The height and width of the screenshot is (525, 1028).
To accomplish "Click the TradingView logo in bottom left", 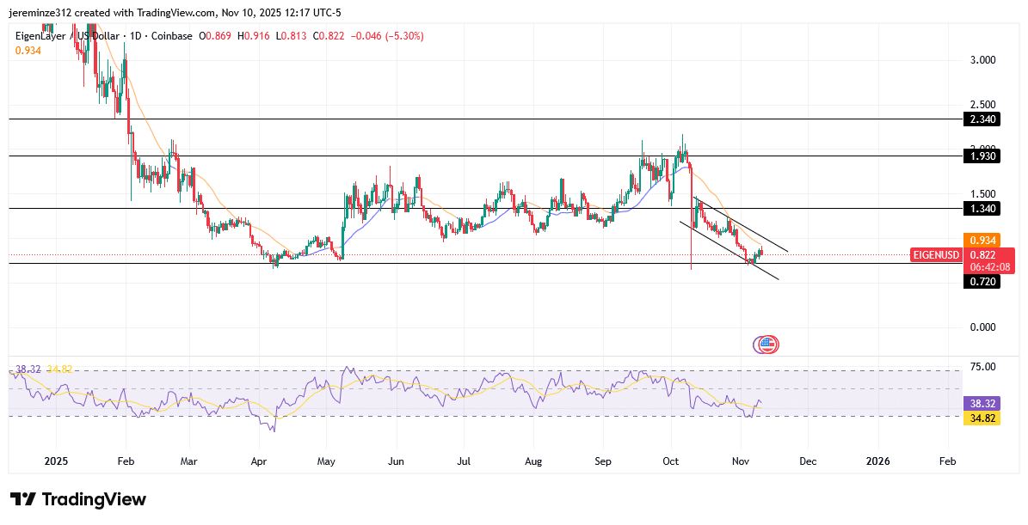I will (x=76, y=499).
